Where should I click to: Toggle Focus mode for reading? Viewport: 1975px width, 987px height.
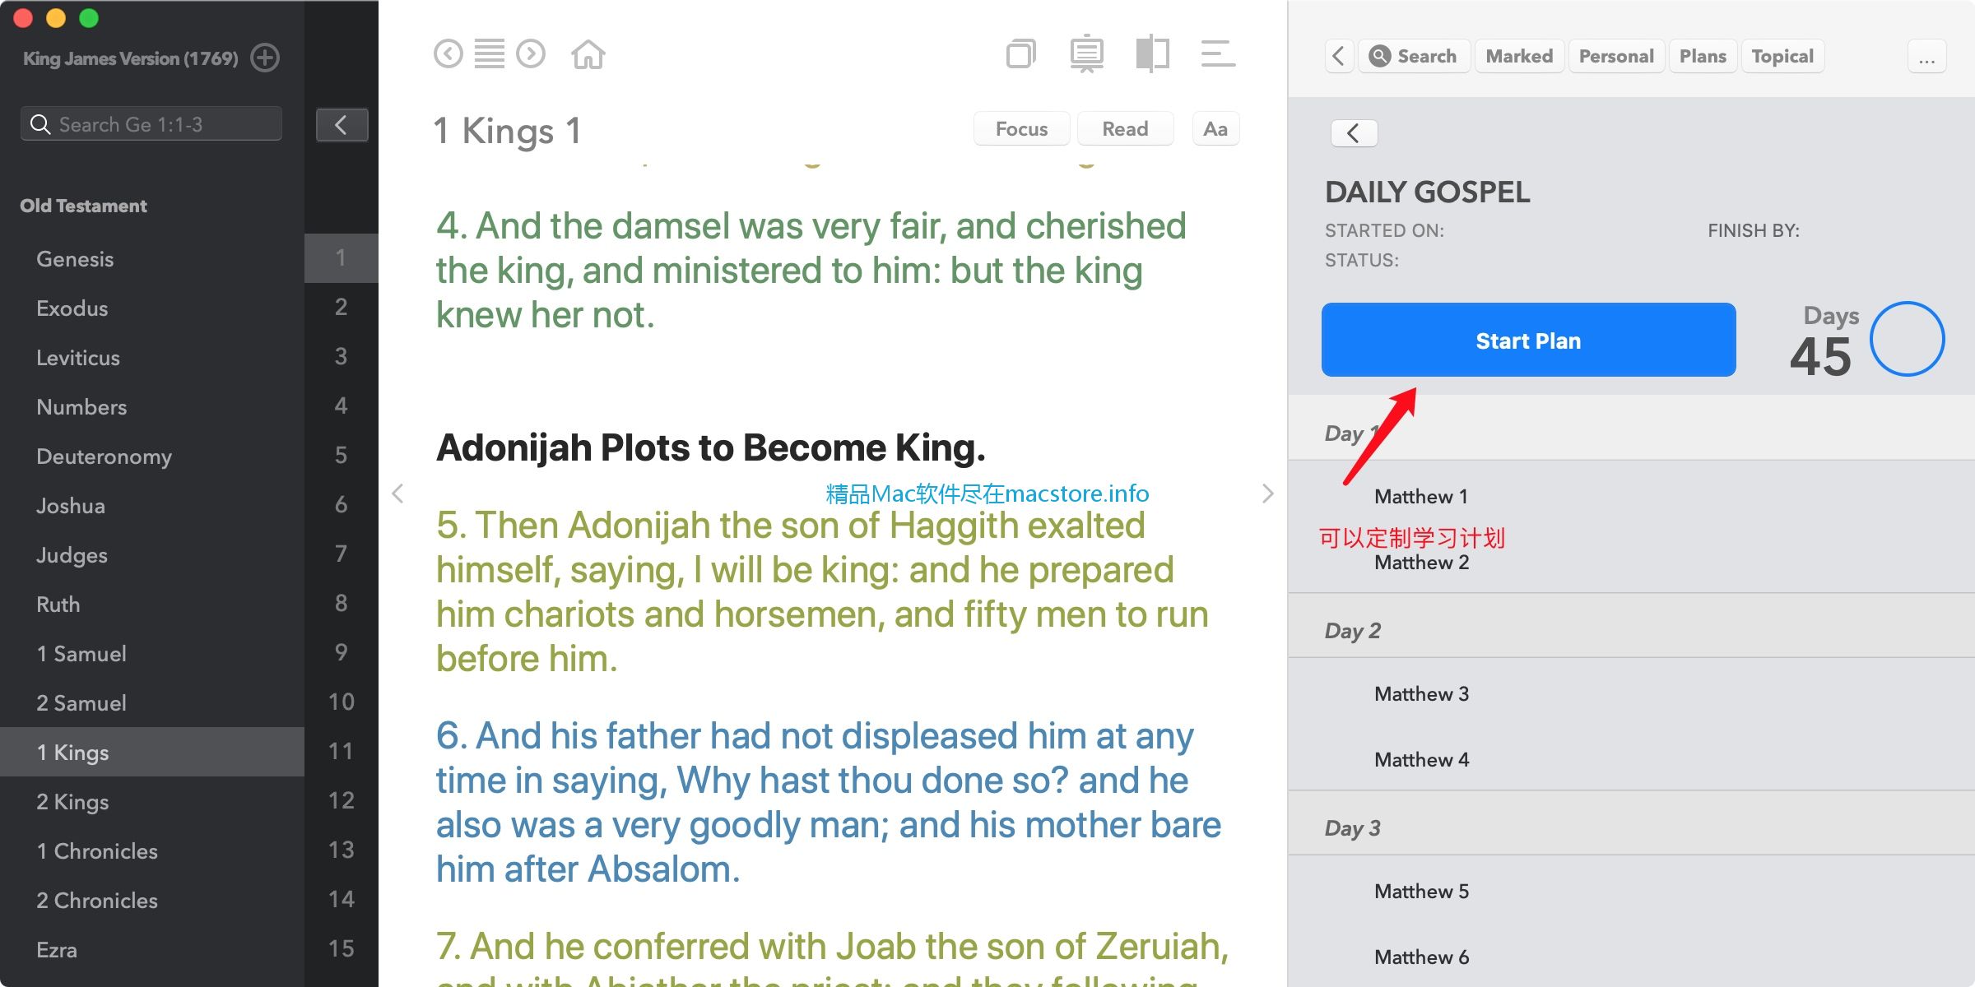pyautogui.click(x=1020, y=130)
